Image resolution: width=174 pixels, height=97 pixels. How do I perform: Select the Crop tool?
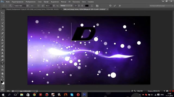pyautogui.click(x=2, y=26)
